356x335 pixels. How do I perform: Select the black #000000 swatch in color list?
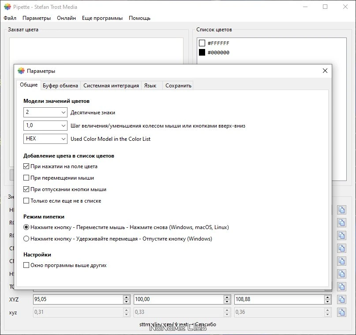pyautogui.click(x=202, y=53)
